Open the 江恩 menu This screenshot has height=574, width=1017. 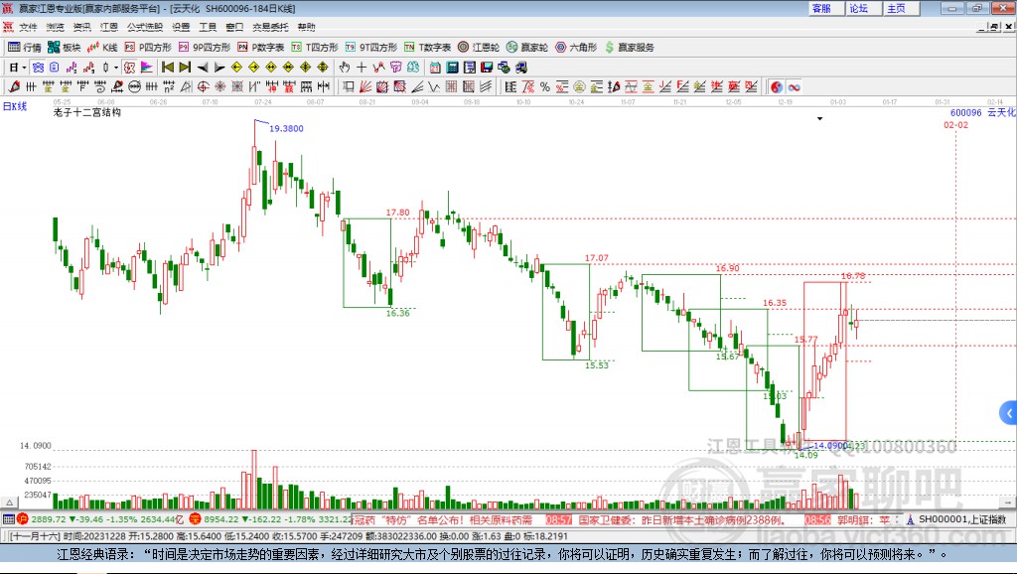pos(109,27)
